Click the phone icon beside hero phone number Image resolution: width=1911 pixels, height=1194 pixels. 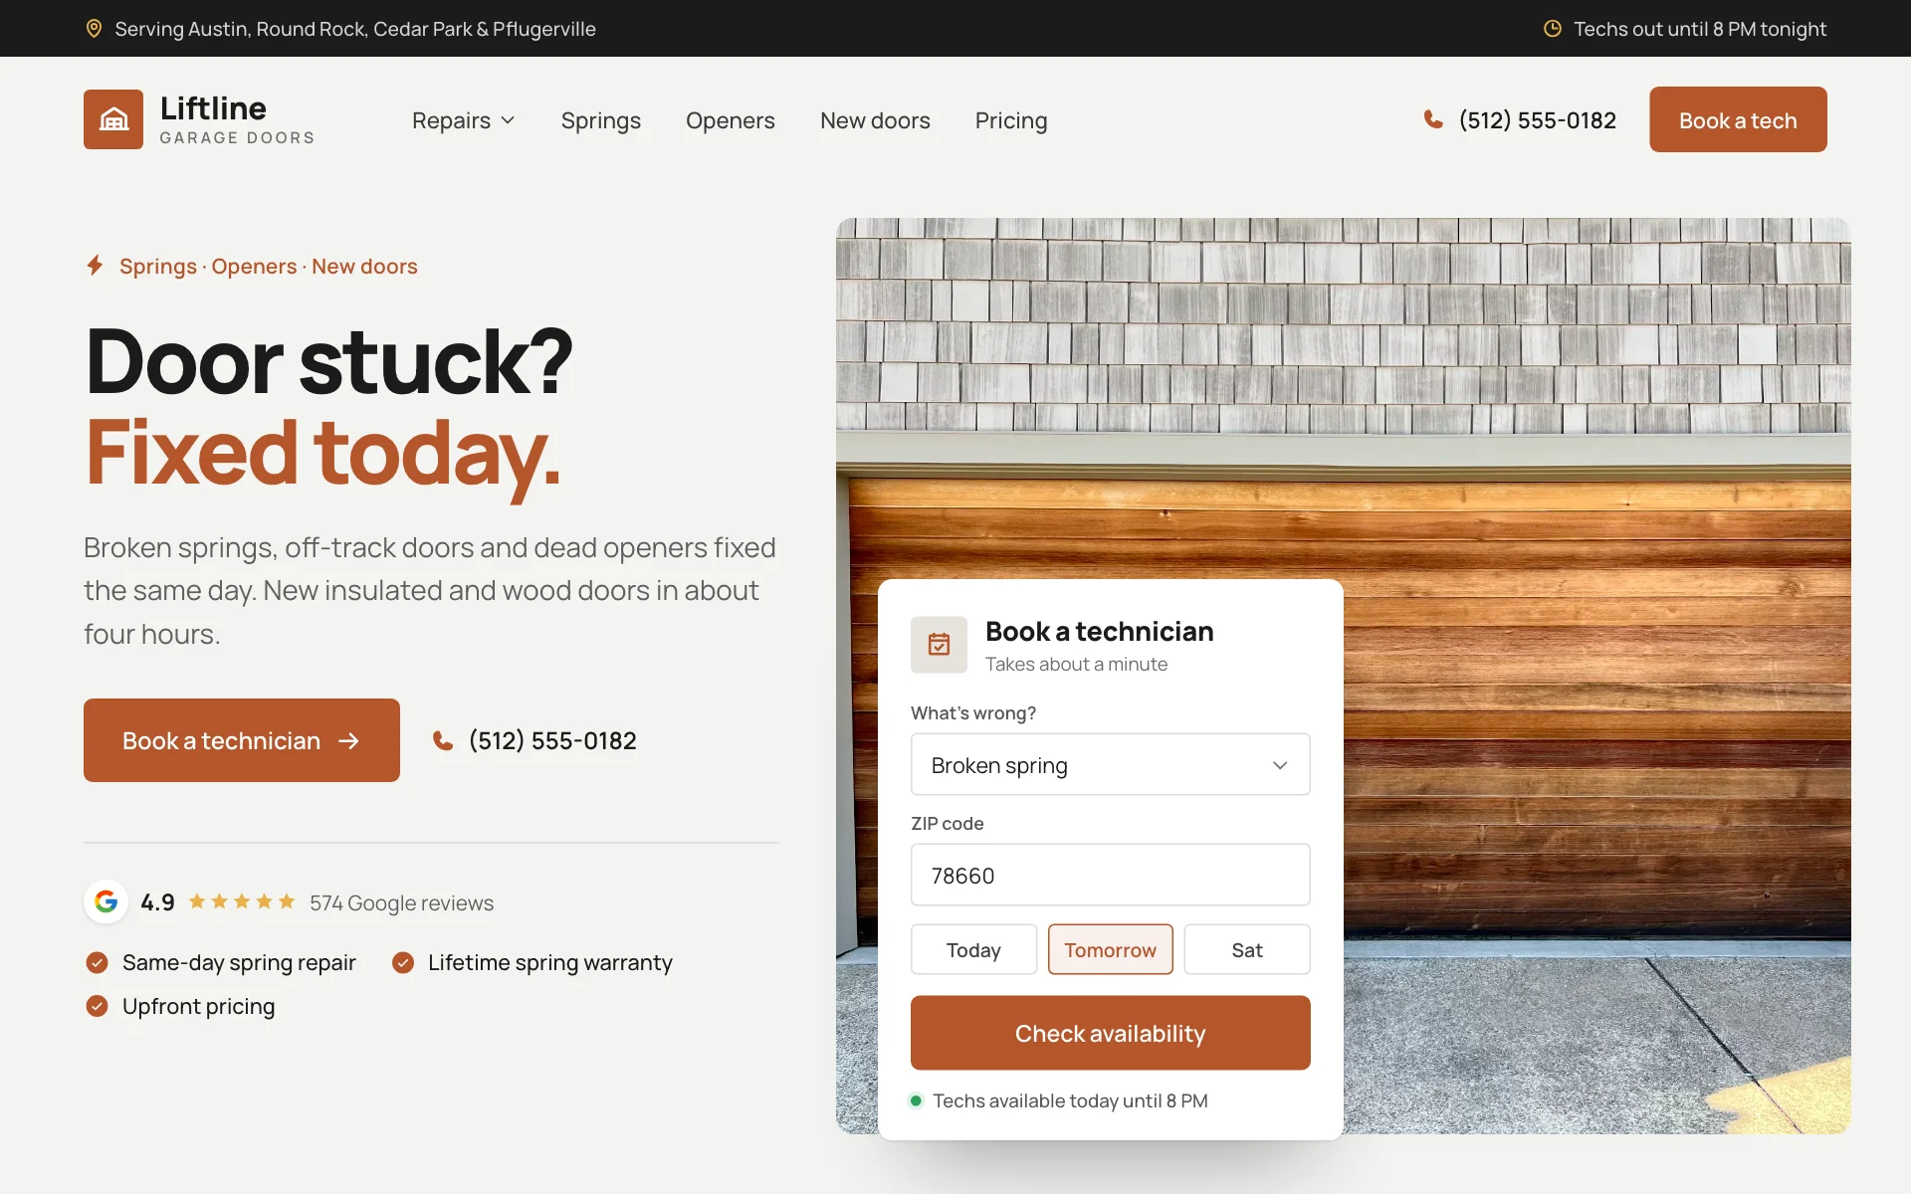click(x=443, y=740)
